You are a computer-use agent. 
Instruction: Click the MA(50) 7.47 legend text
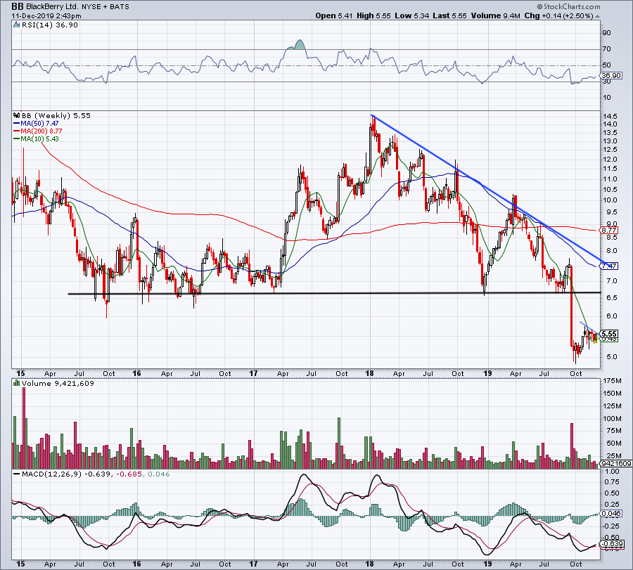(39, 124)
